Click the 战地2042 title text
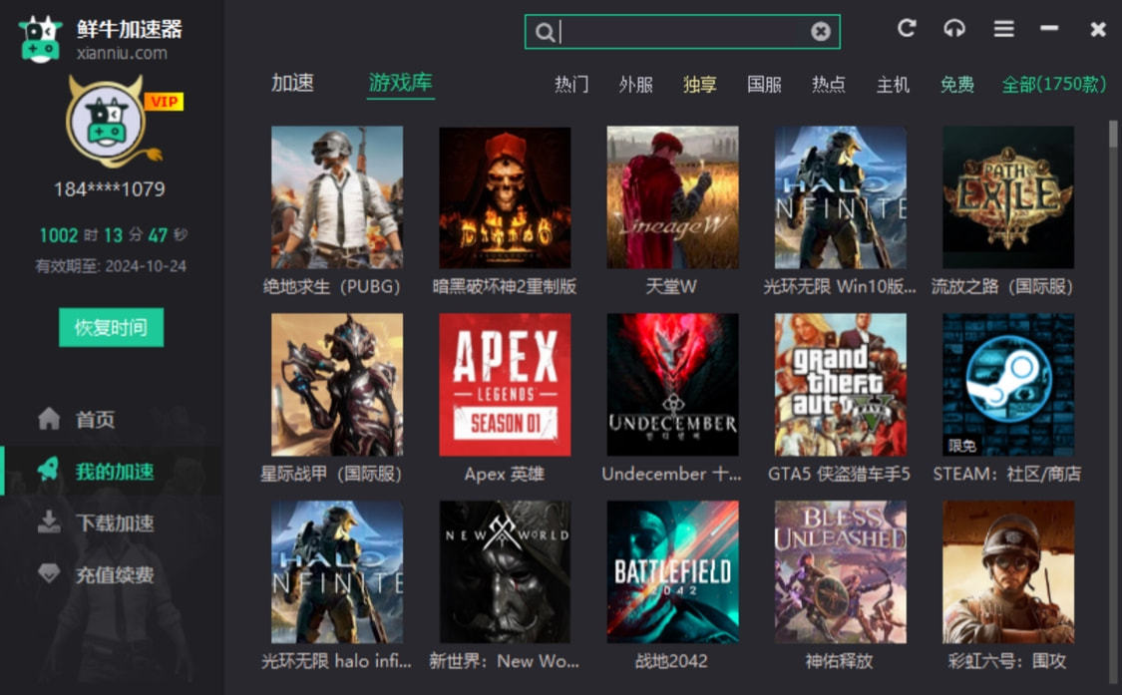The height and width of the screenshot is (695, 1122). [671, 661]
